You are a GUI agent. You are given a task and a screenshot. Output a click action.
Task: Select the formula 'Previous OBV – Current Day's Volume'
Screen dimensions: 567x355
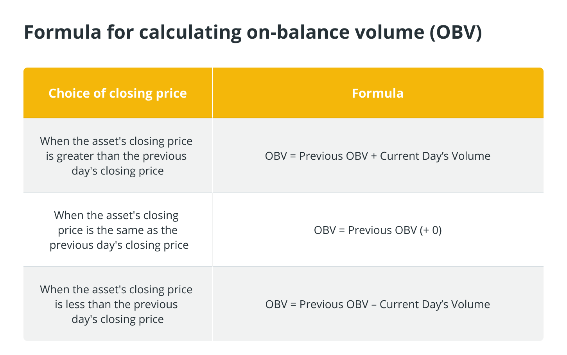tap(395, 304)
